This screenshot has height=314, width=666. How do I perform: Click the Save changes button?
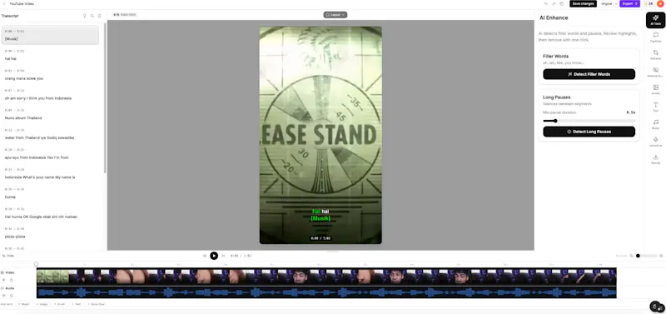click(583, 4)
